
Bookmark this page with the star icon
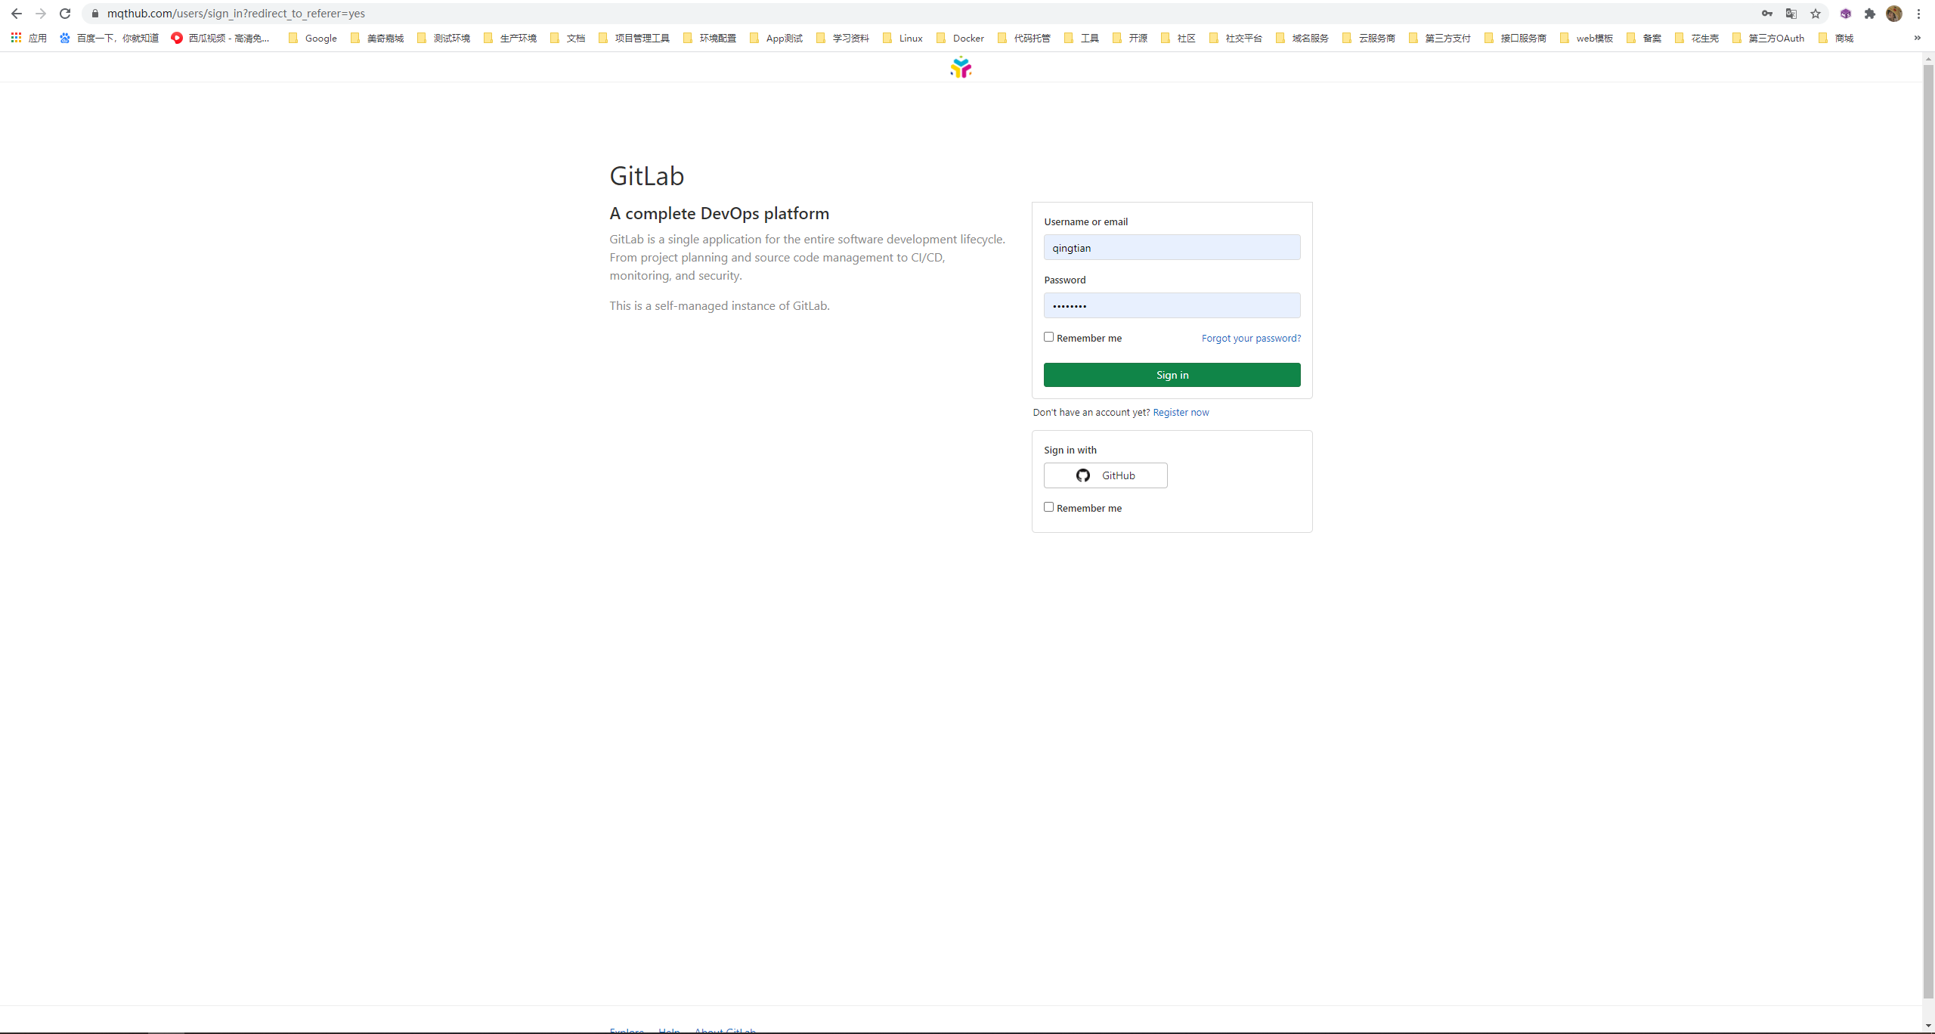click(x=1816, y=14)
